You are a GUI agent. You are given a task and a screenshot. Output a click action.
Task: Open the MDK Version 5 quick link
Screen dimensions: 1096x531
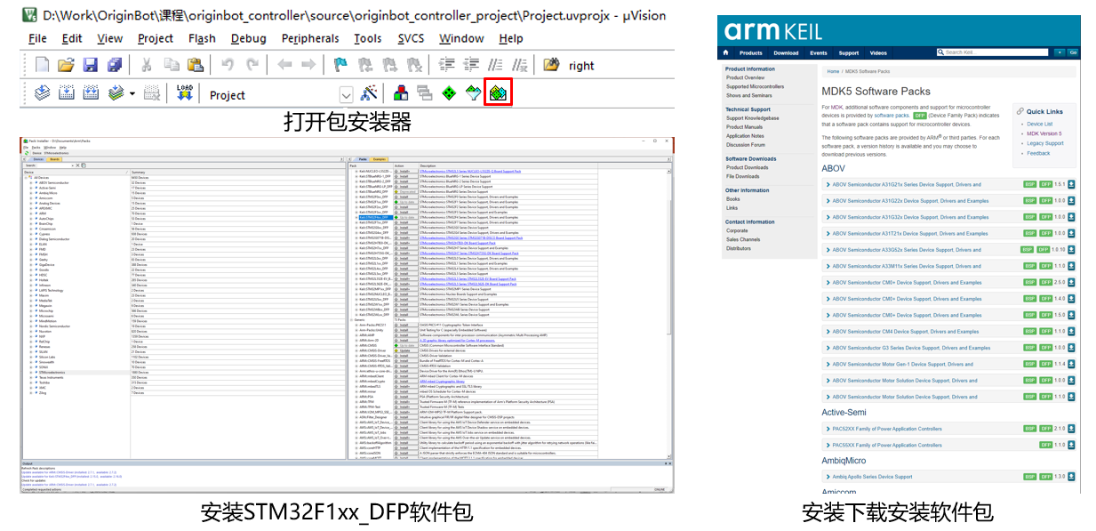[x=1044, y=133]
